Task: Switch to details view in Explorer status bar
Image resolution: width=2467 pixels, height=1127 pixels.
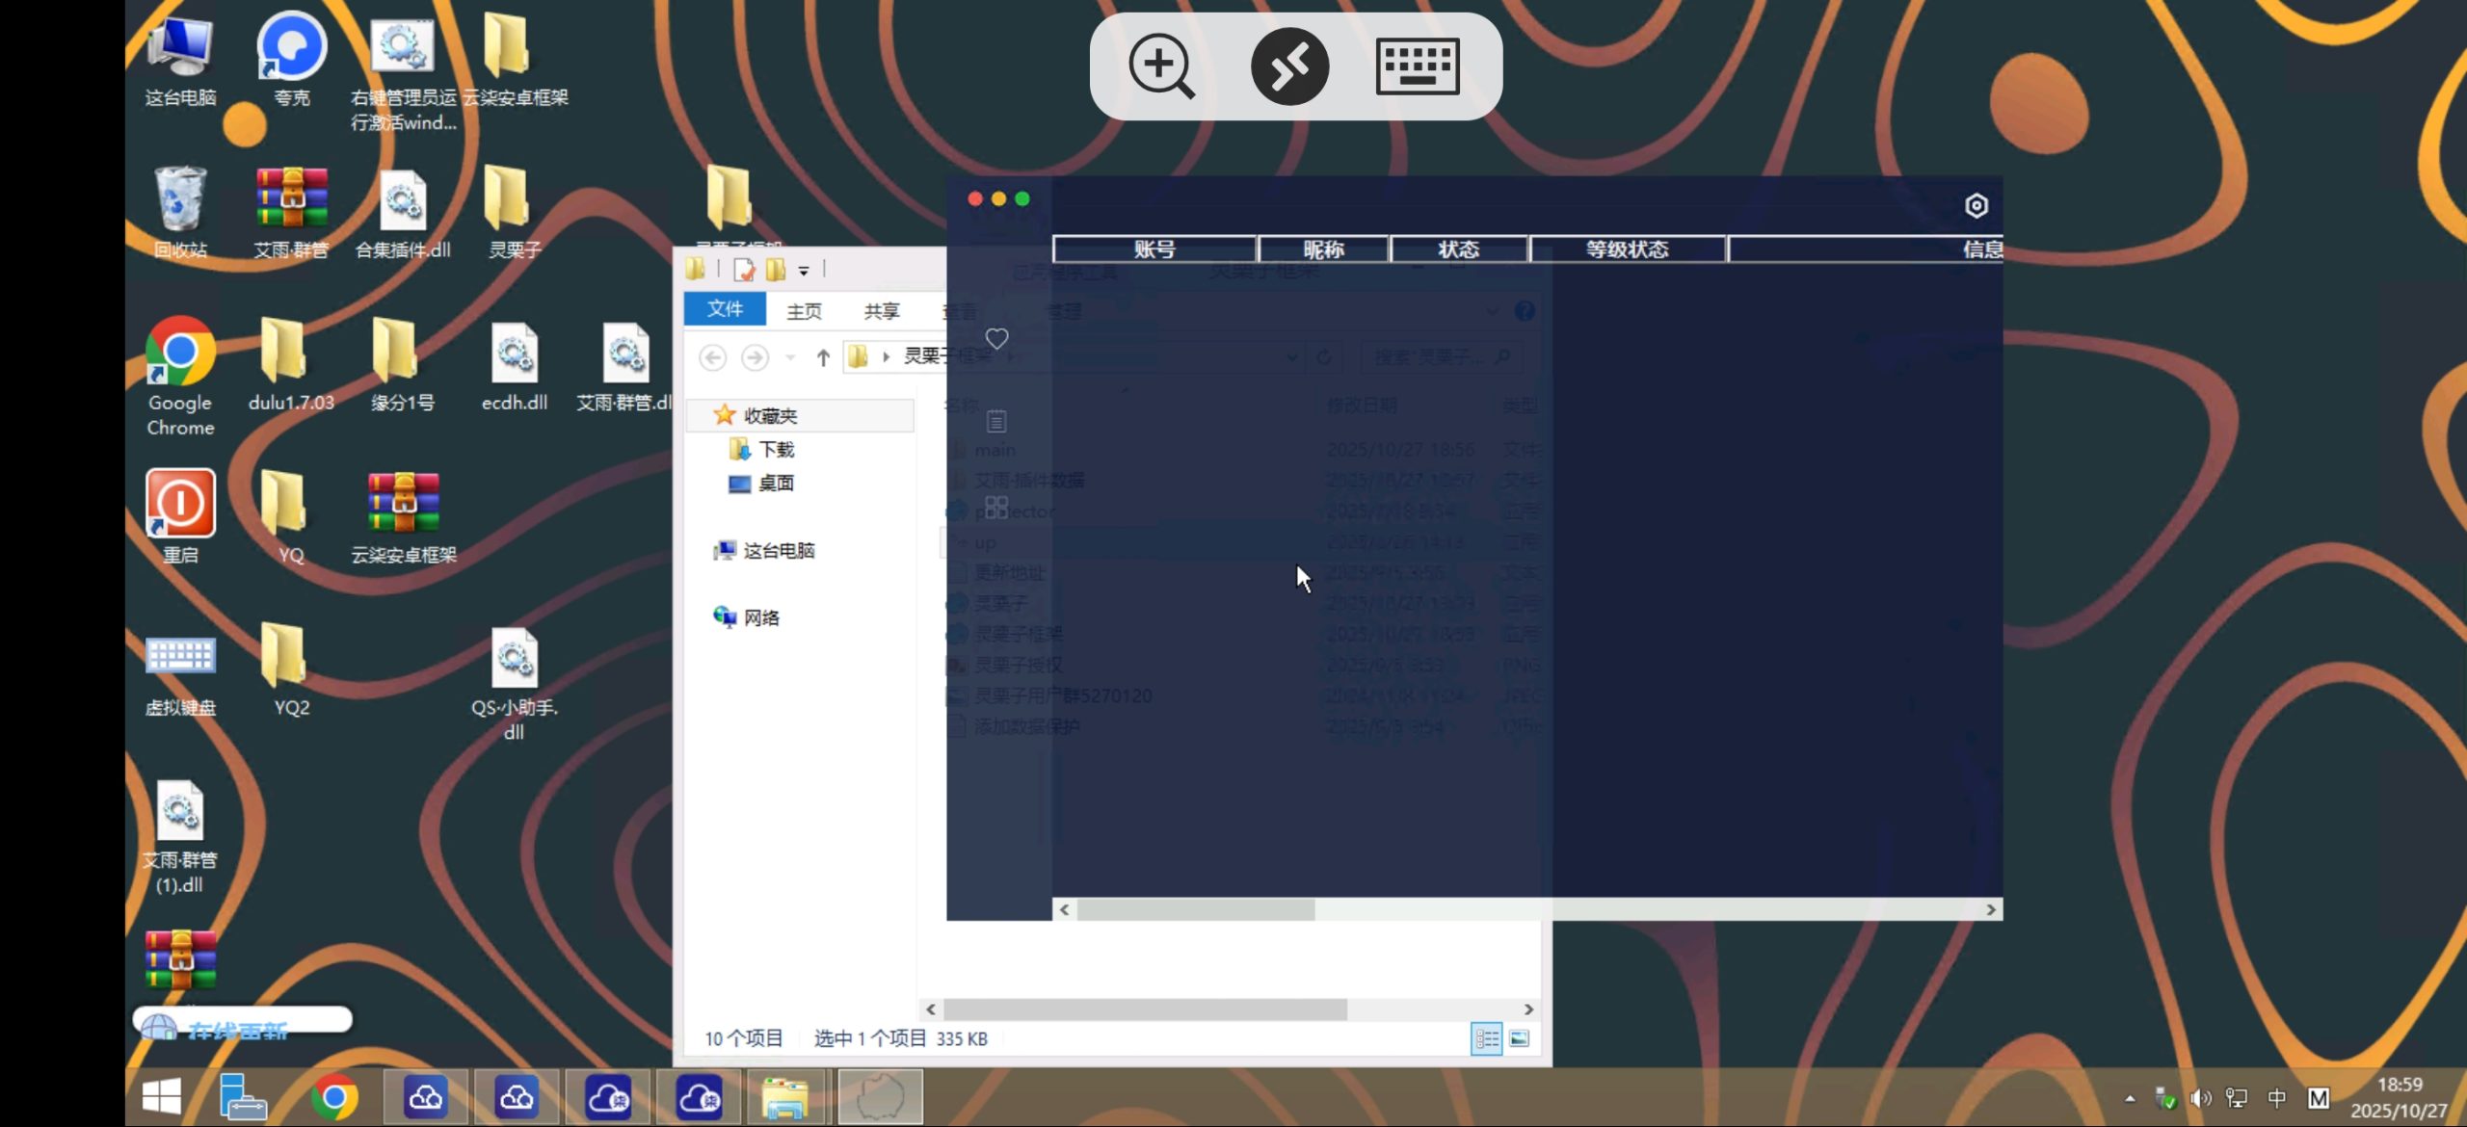Action: pyautogui.click(x=1487, y=1038)
